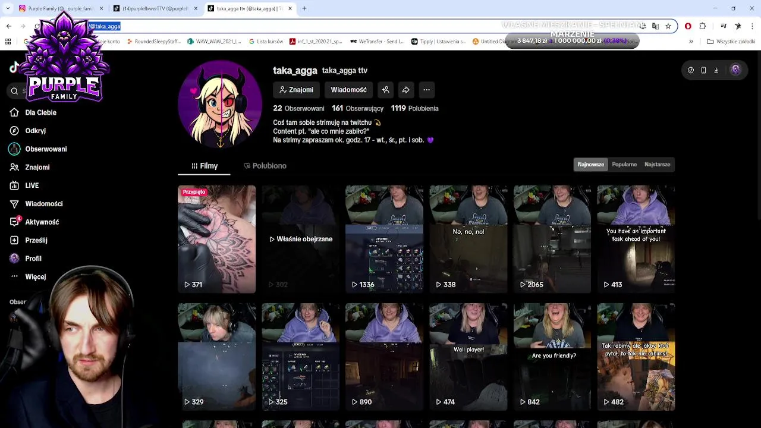This screenshot has height=428, width=761.
Task: Click the Wiadomość button on profile
Action: (348, 90)
